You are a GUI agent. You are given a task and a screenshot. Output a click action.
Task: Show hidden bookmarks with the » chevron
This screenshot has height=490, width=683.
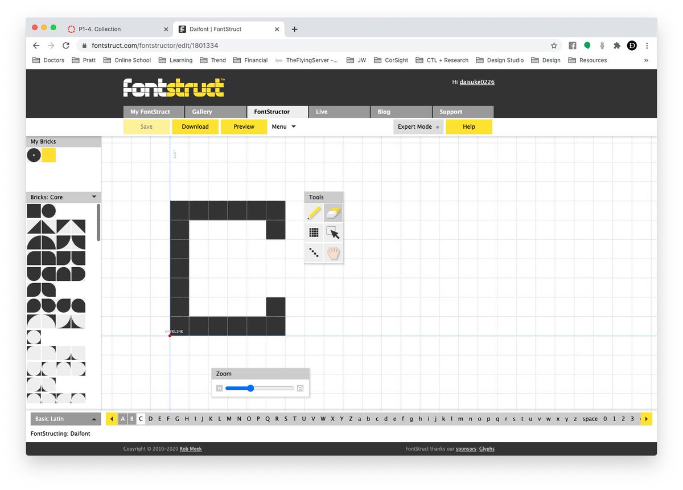[x=646, y=60]
